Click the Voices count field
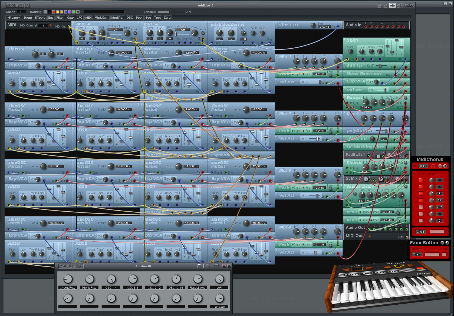 coord(21,12)
